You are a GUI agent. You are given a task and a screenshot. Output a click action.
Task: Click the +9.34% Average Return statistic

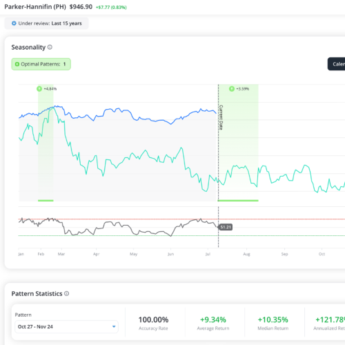pyautogui.click(x=213, y=323)
